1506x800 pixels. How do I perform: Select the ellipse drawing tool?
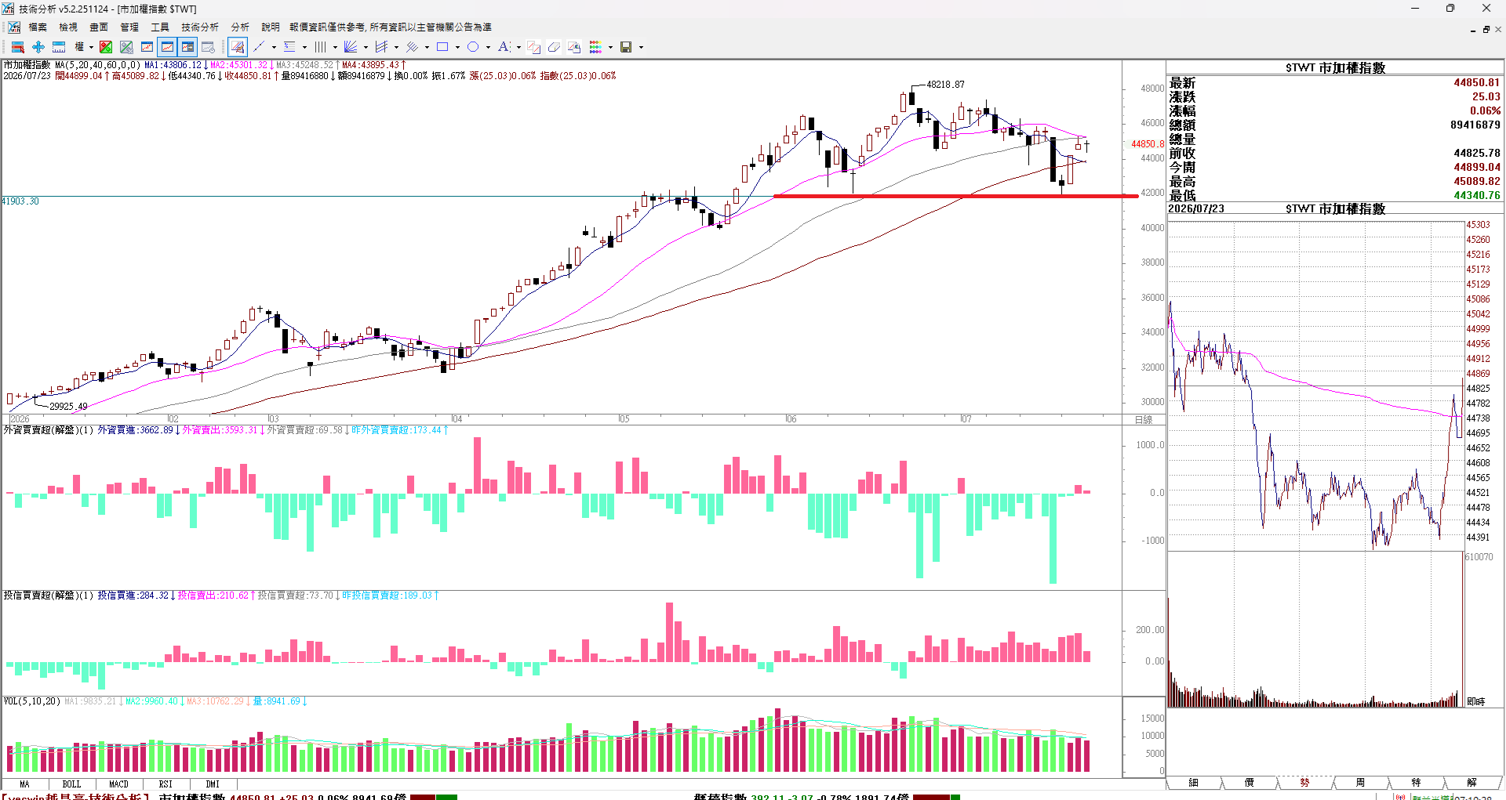coord(473,47)
